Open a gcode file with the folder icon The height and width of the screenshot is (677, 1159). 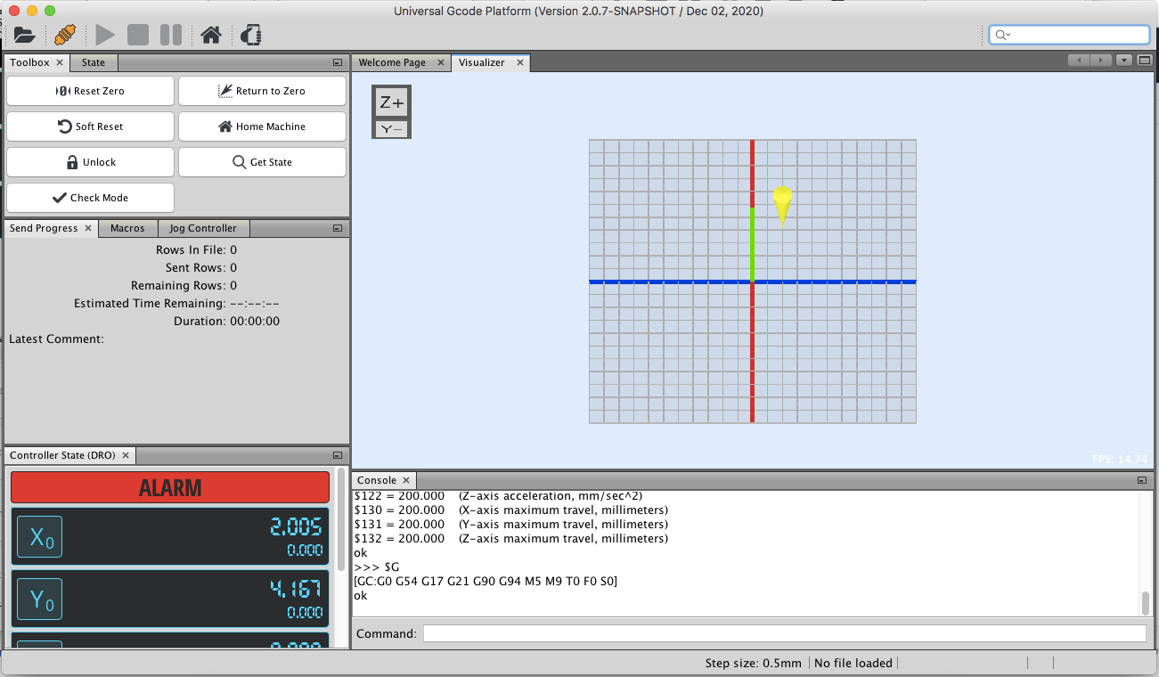click(x=25, y=35)
